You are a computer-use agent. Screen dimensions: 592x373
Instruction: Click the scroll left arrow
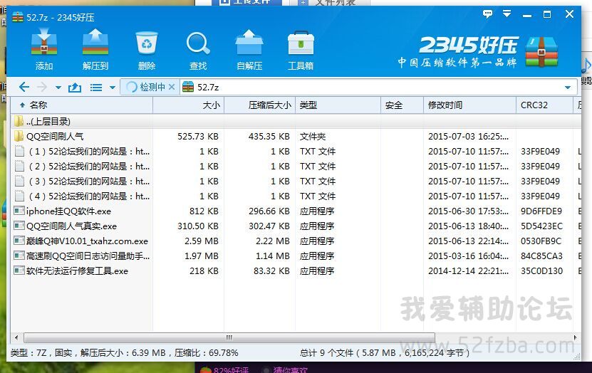[16, 337]
